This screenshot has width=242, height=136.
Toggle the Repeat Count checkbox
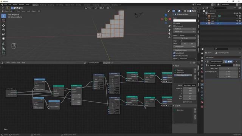(174, 53)
